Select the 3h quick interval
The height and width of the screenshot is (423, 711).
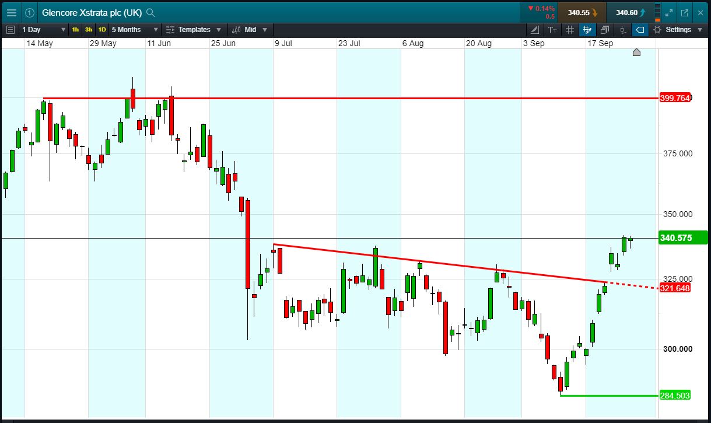coord(88,30)
